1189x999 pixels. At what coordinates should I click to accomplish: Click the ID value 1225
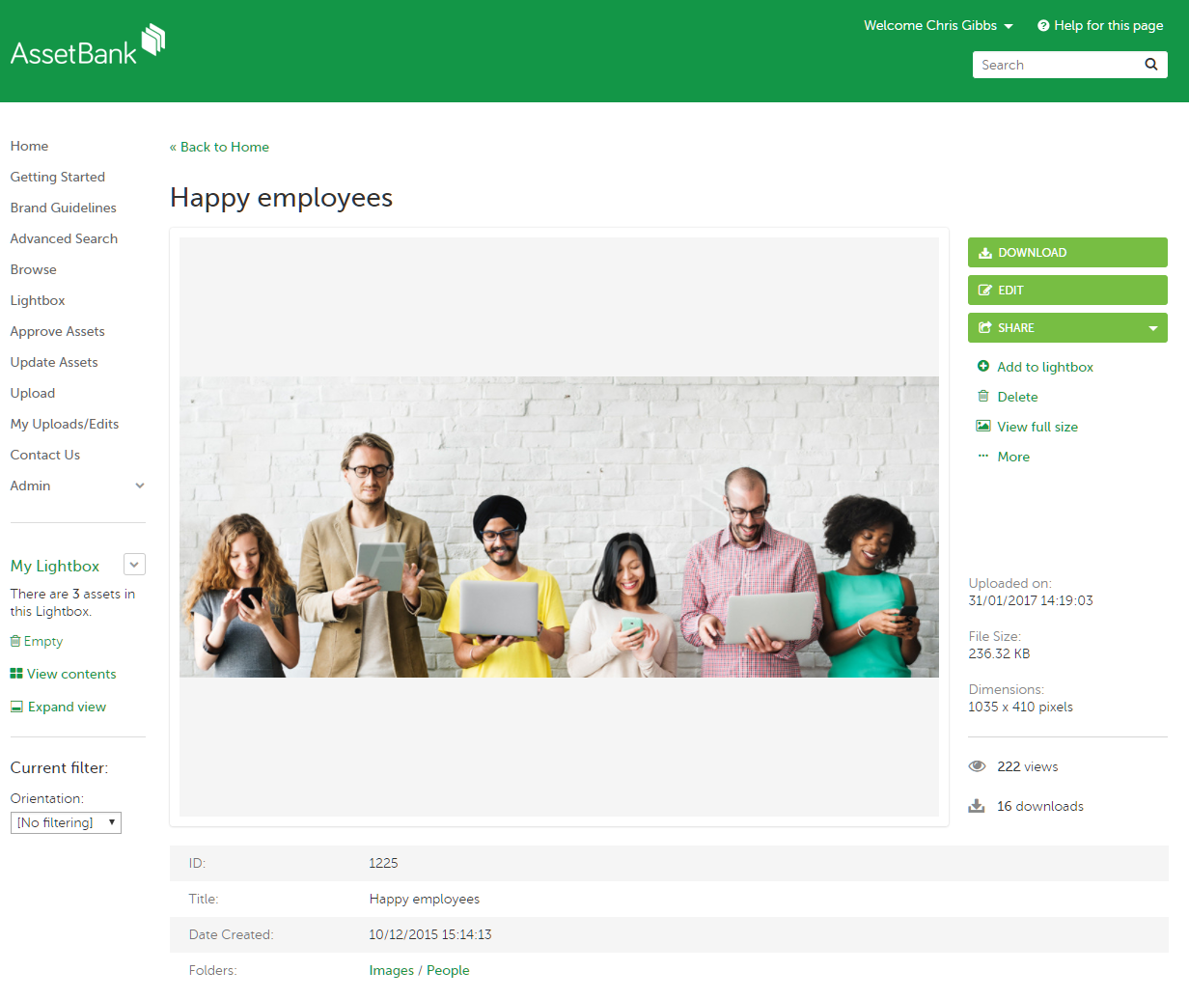383,863
